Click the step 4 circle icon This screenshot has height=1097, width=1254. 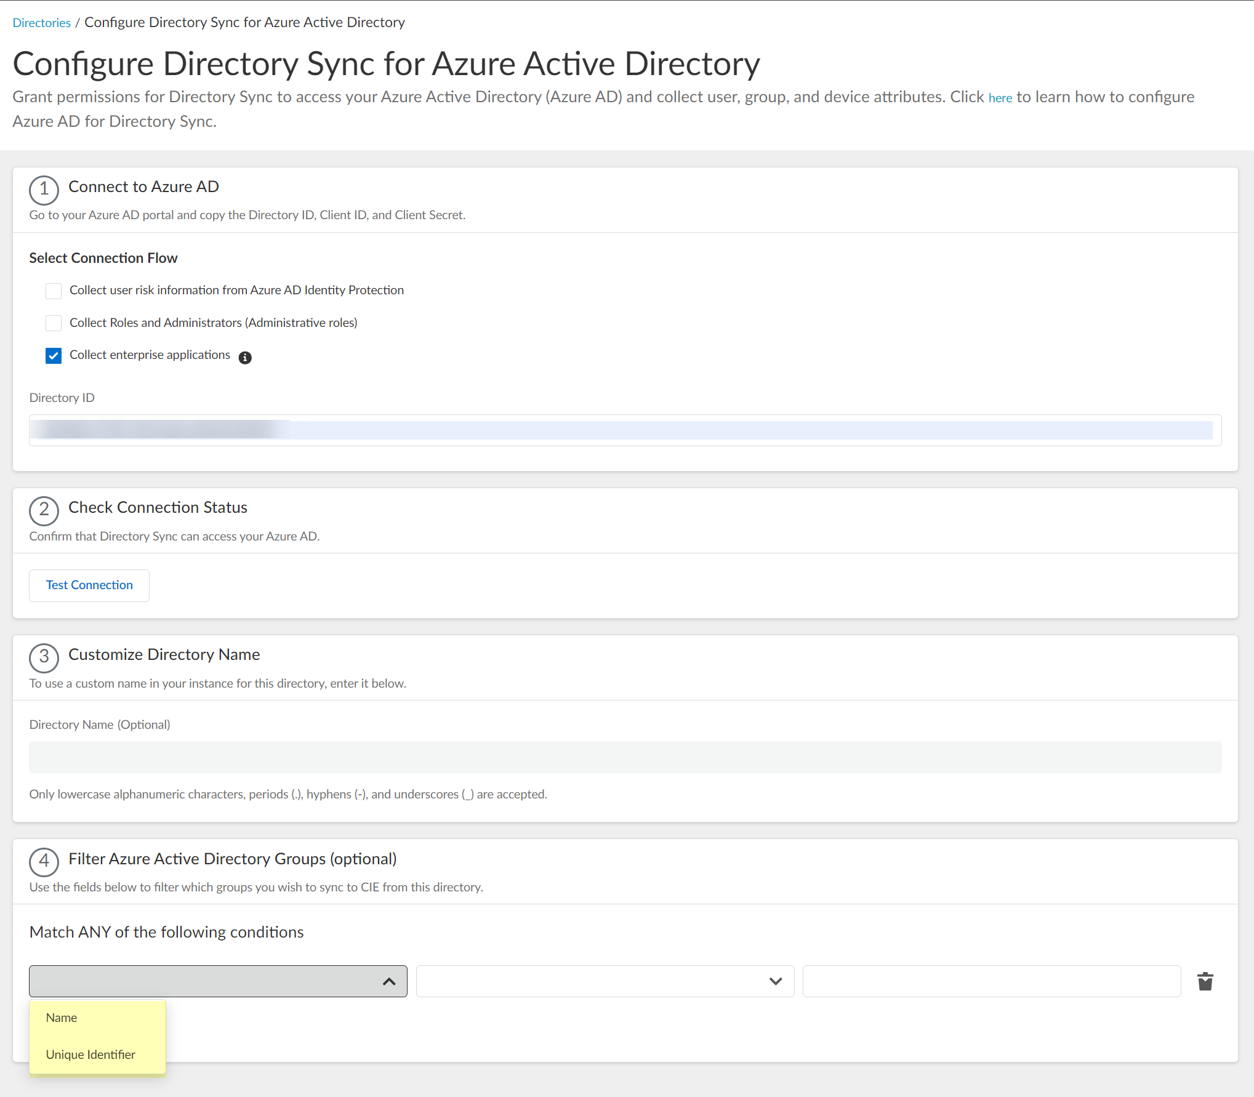[44, 861]
